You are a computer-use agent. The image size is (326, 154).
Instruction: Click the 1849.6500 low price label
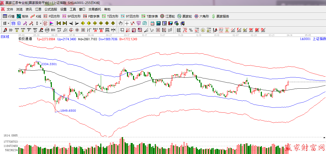tap(68, 111)
